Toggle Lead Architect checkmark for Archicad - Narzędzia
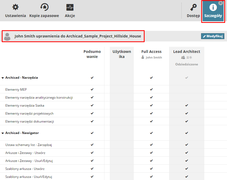 pos(187,78)
